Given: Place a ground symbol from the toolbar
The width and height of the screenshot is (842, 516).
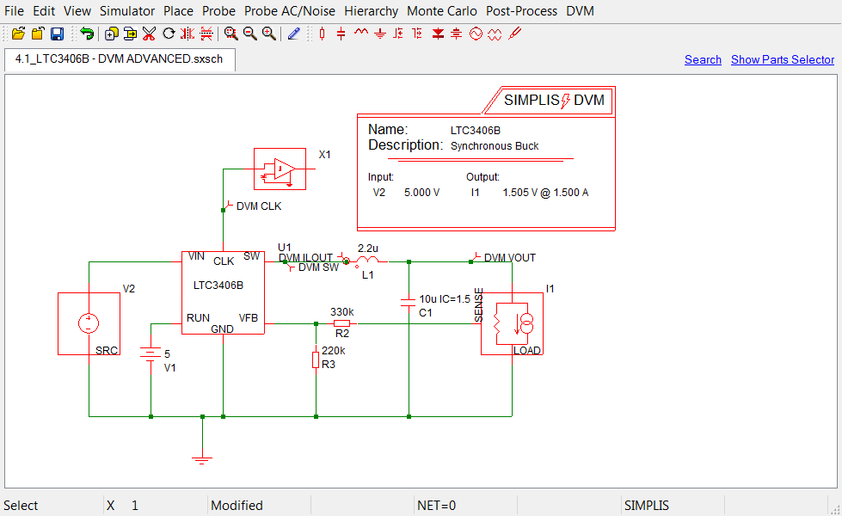Looking at the screenshot, I should tap(379, 34).
